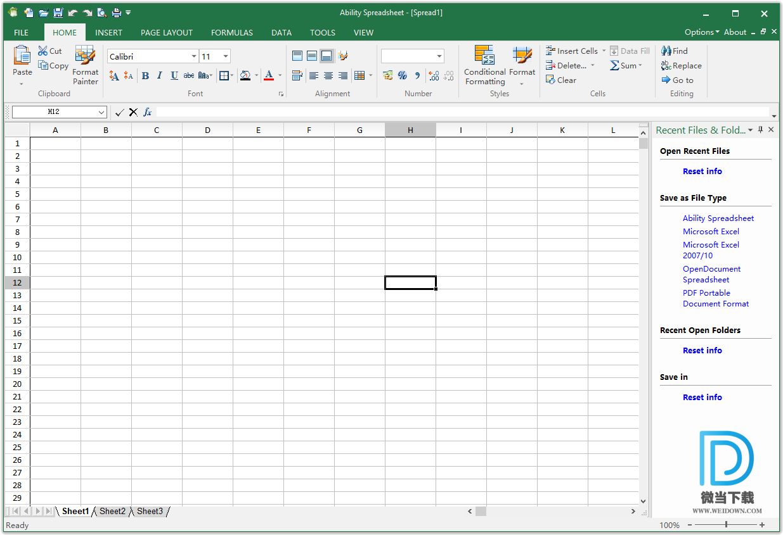783x535 pixels.
Task: Expand the Insert Cells dropdown arrow
Action: coord(604,51)
